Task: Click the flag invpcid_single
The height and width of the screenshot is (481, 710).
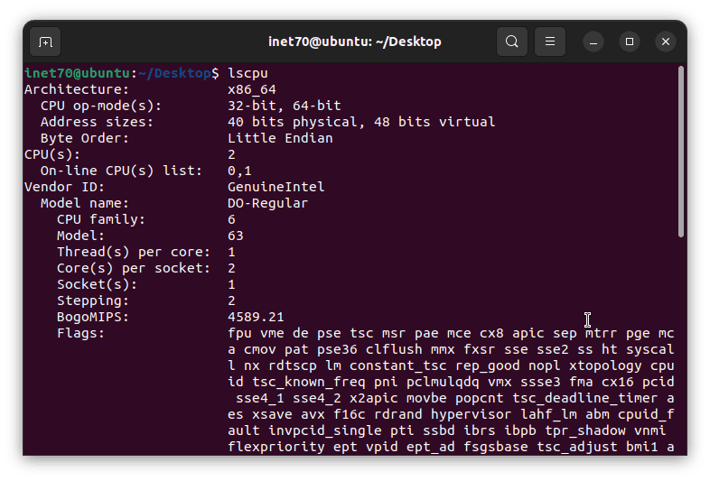Action: pyautogui.click(x=324, y=430)
